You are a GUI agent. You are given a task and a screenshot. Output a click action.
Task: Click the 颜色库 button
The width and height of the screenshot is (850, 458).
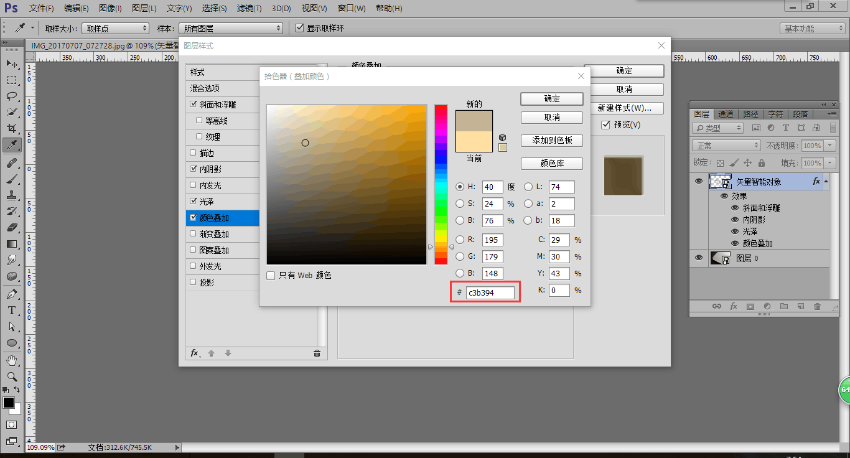point(551,164)
